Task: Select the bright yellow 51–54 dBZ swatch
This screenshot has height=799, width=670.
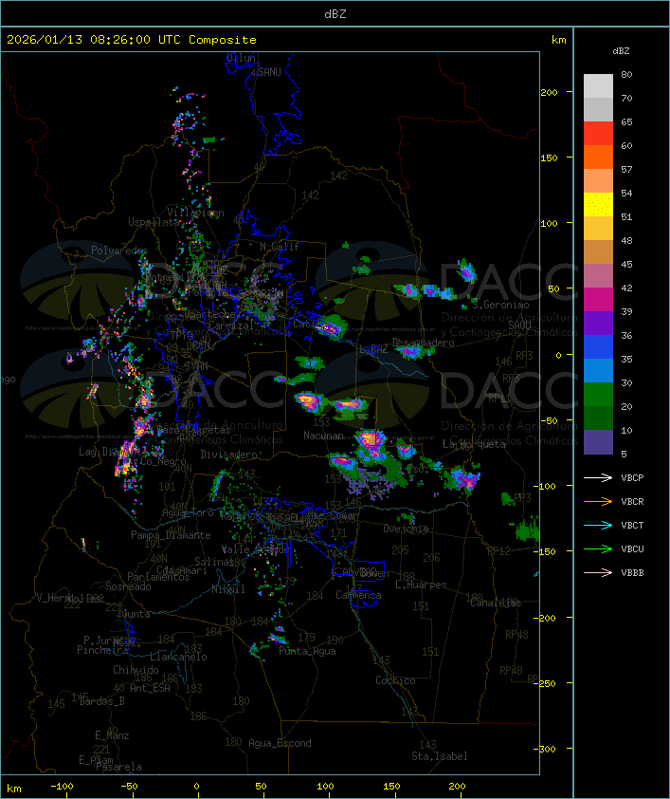Action: tap(598, 205)
